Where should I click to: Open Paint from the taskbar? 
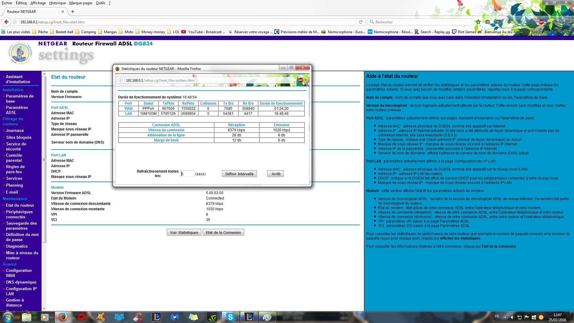267,317
